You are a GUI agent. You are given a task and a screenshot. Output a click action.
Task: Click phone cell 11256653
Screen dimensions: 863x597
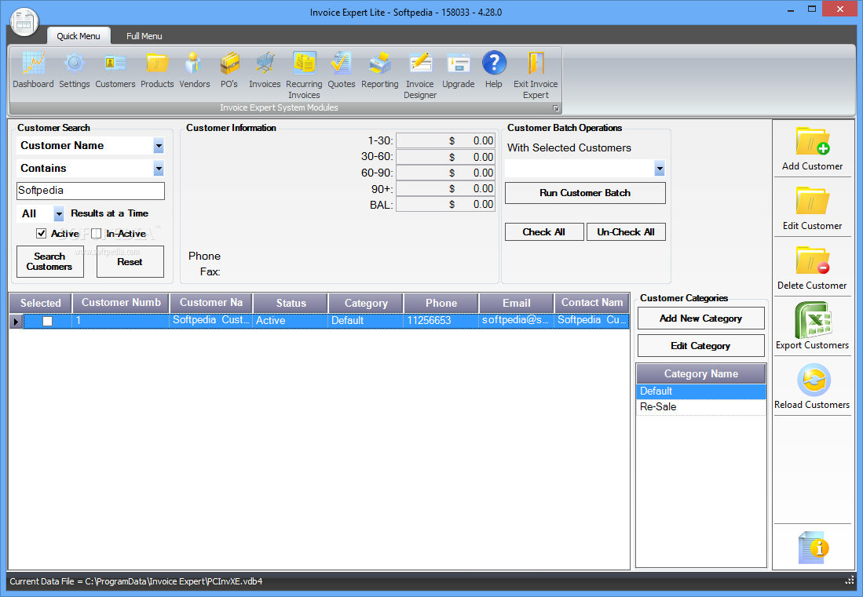point(441,321)
